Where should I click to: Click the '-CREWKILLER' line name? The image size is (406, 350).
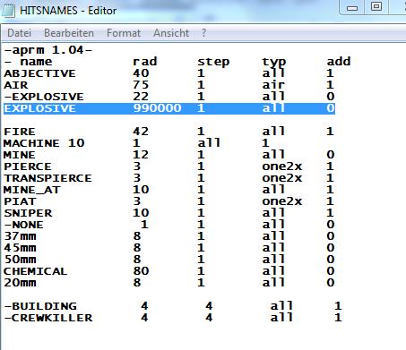(x=48, y=318)
